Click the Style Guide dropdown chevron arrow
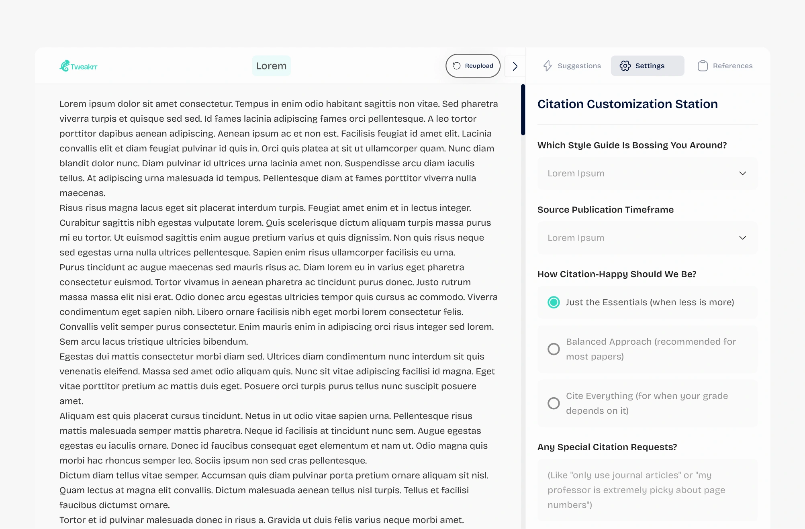Screen dimensions: 805x529 tap(742, 174)
